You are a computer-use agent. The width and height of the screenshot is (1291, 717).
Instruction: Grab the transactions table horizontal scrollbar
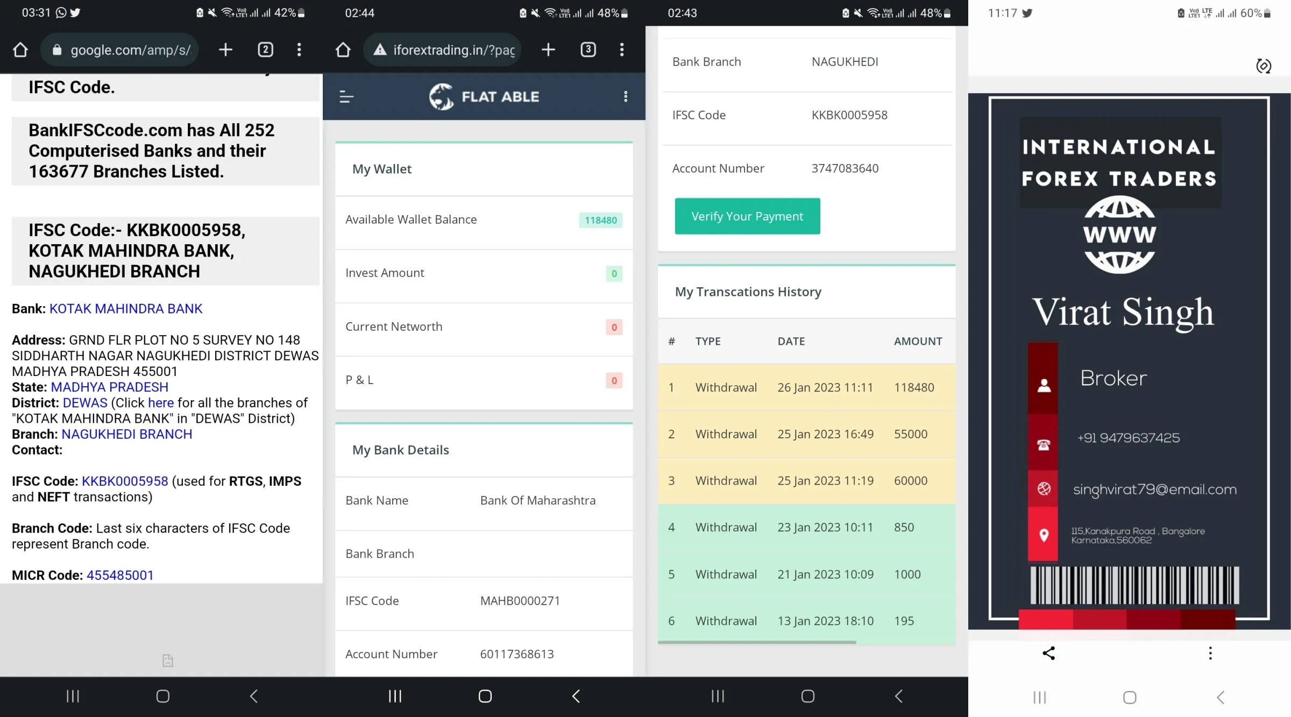(756, 642)
